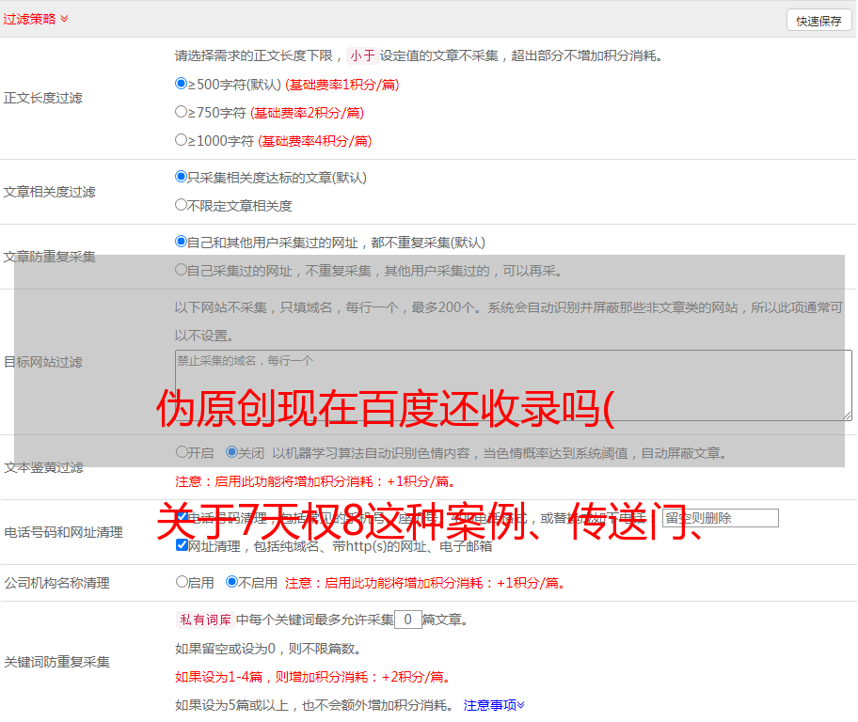Viewport: 858px width, 722px height.
Task: Click the 正文长度过滤 row label
Action: [43, 98]
